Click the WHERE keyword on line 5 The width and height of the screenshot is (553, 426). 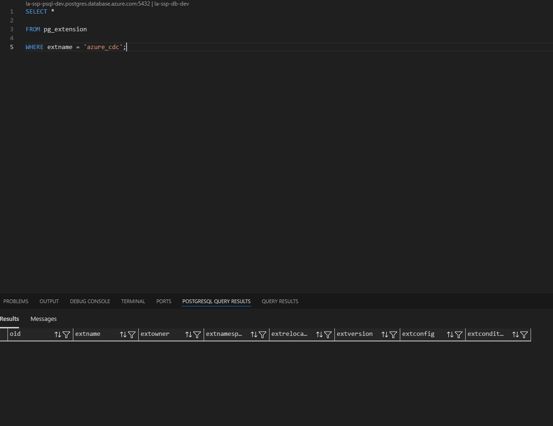point(35,47)
